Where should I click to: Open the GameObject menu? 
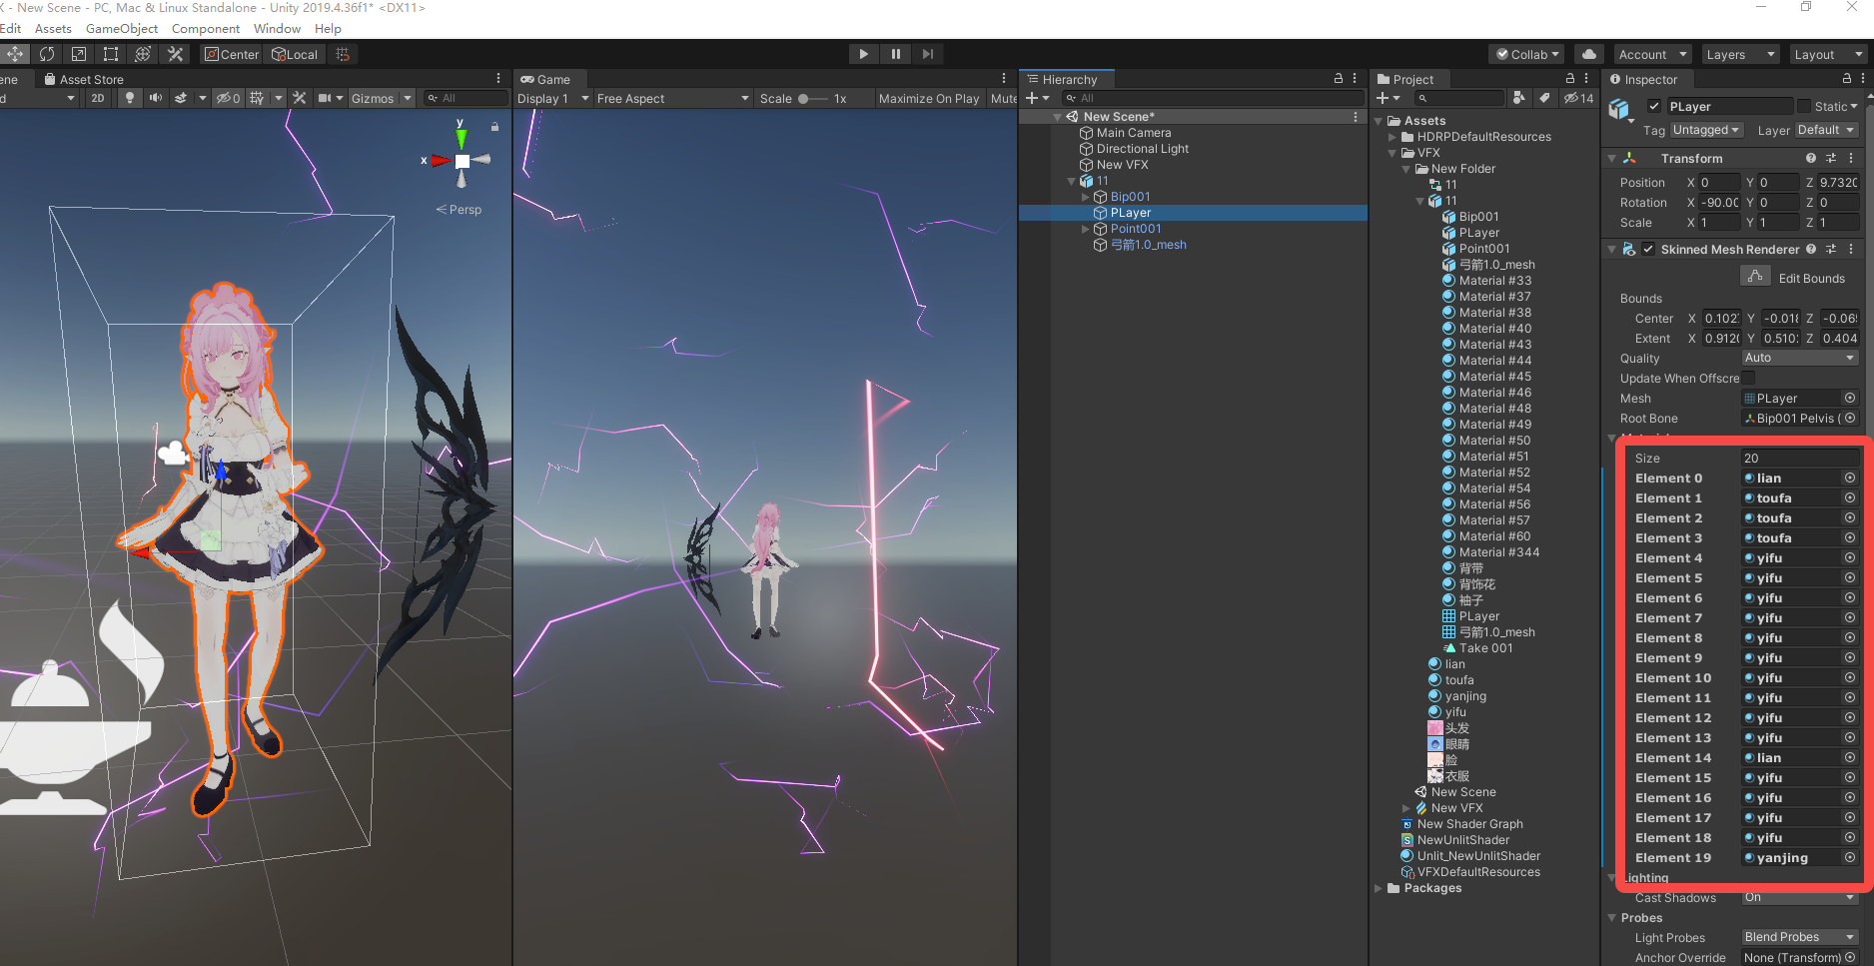click(121, 29)
